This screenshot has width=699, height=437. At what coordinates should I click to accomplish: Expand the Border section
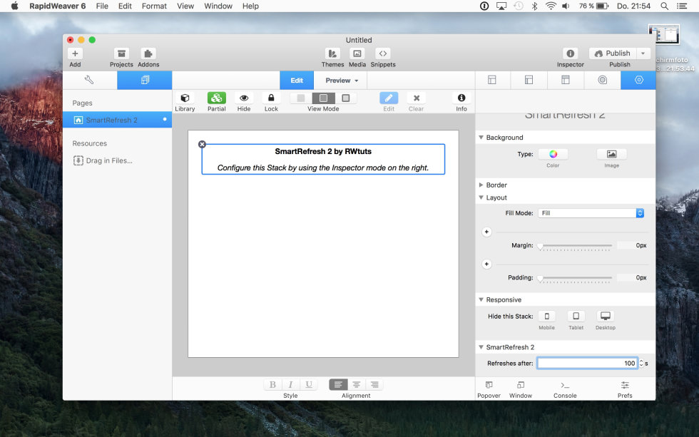pos(481,185)
